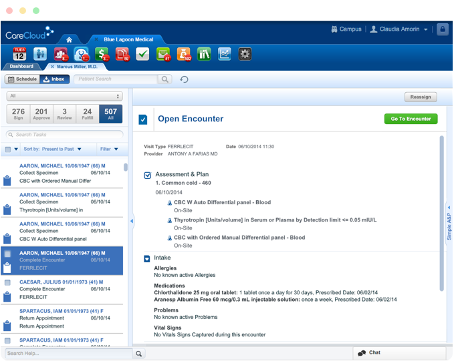Select the stethoscope clinical icon
Viewport: 454px width, 361px height.
[82, 54]
